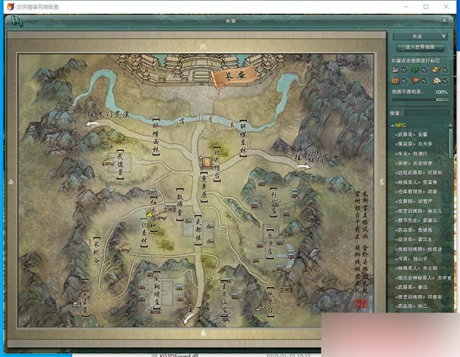Click the 地图不透明度 slider handle
The image size is (460, 357).
pyautogui.click(x=442, y=100)
